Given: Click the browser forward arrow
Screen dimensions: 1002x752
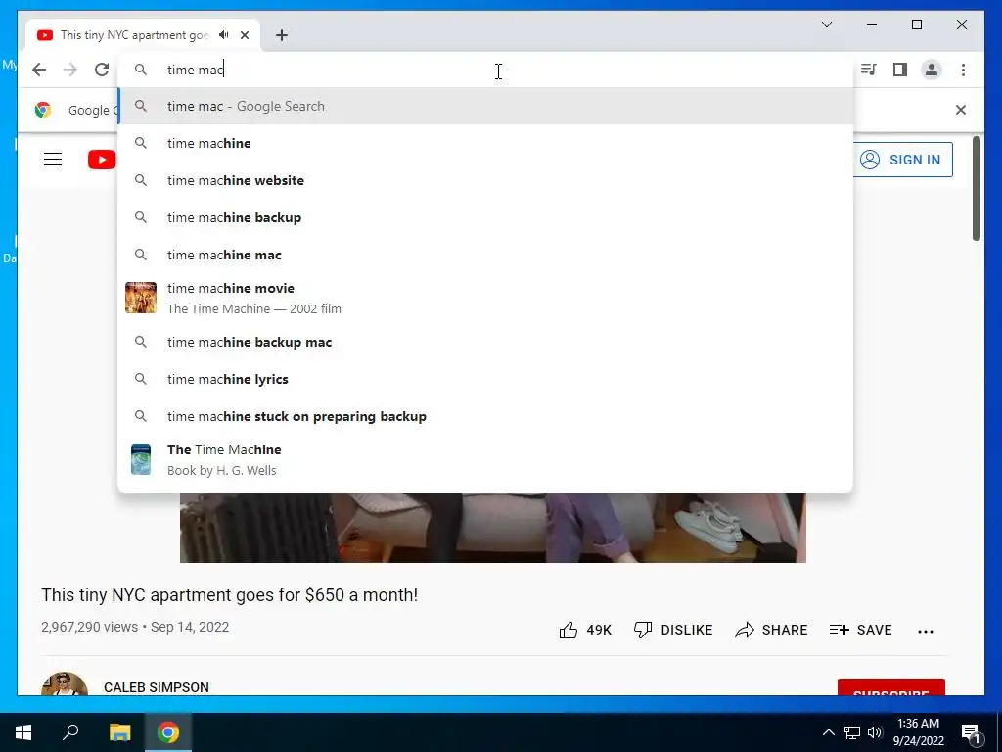Looking at the screenshot, I should click(x=70, y=70).
